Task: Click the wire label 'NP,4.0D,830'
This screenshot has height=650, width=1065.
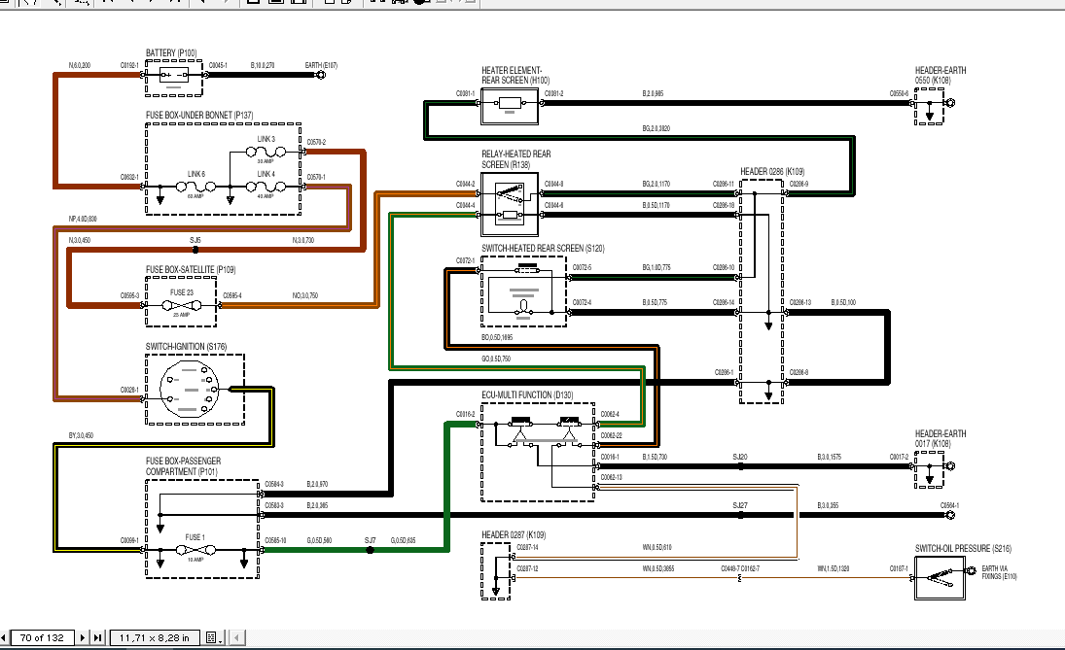Action: [83, 220]
